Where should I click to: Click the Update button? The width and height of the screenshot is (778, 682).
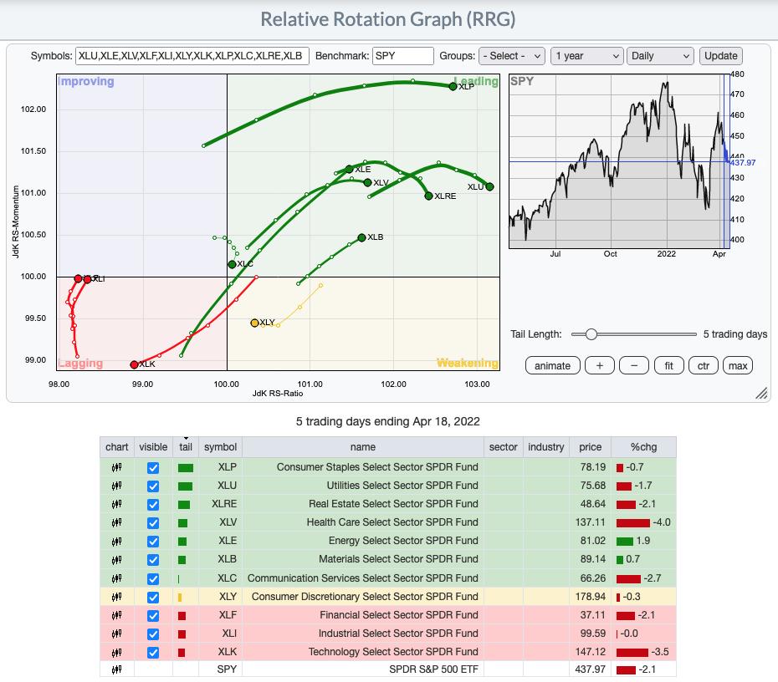[721, 56]
